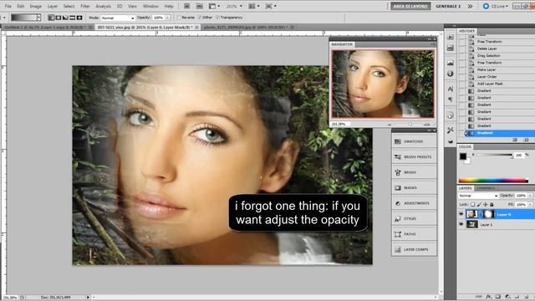Image resolution: width=535 pixels, height=301 pixels.
Task: Open the Layer Comps panel
Action: coord(414,249)
